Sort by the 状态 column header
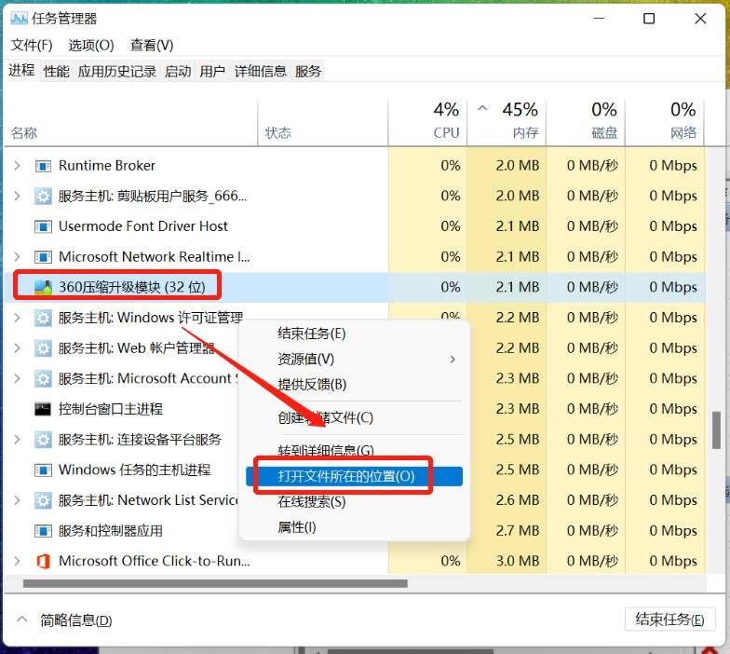This screenshot has height=654, width=730. pos(322,123)
